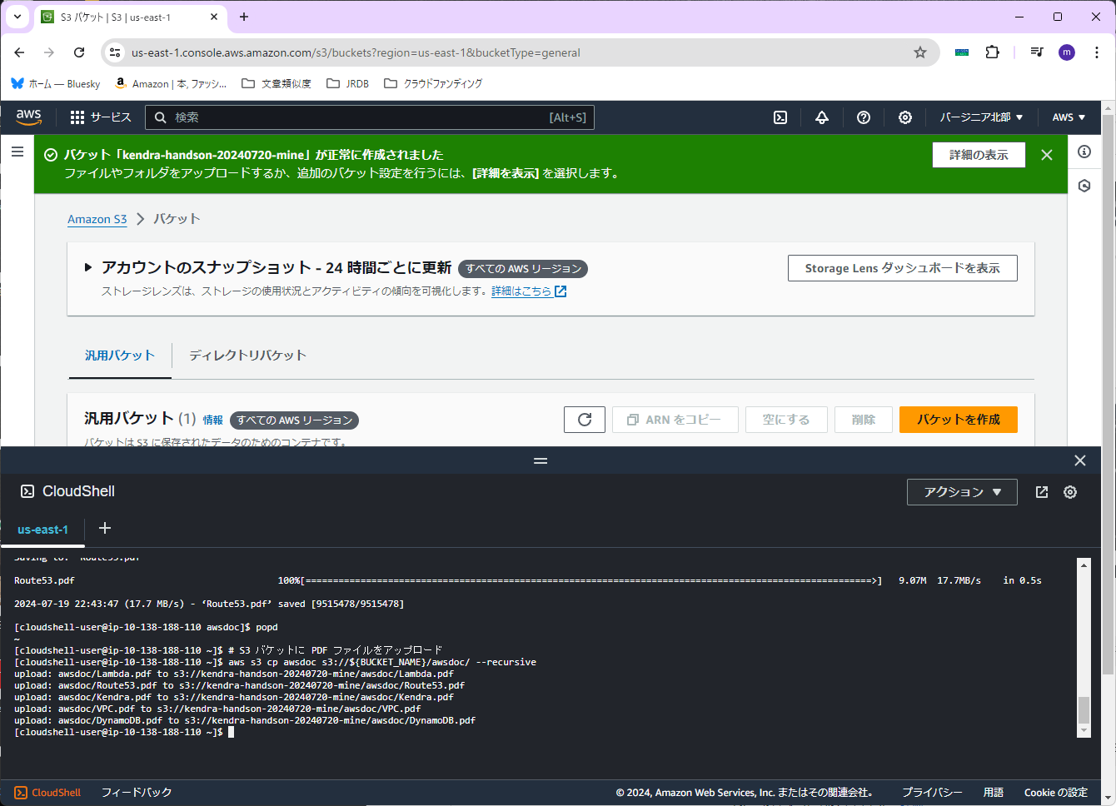Open the 詳細はこちら link
1116x806 pixels.
tap(529, 291)
